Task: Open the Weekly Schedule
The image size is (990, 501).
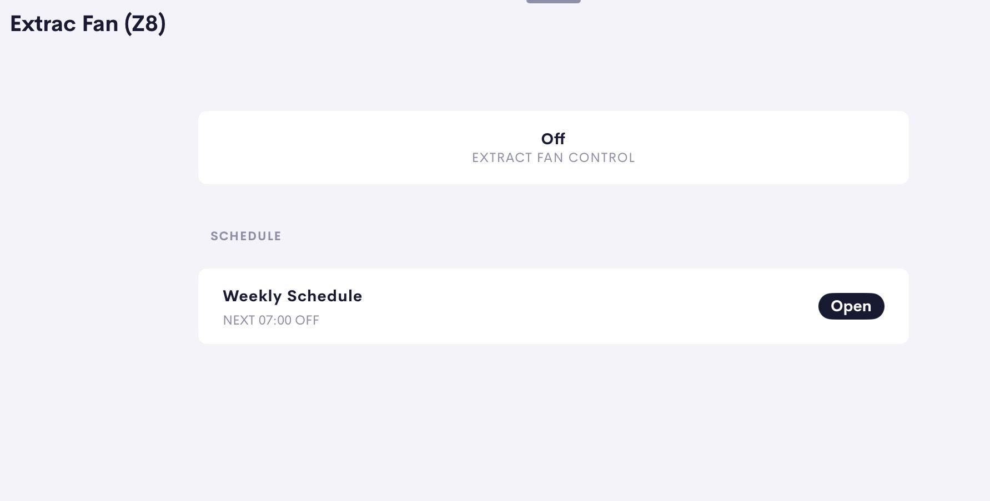Action: coord(851,306)
